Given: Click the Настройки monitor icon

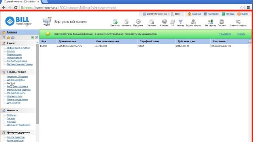Looking at the screenshot, I should [205, 14].
